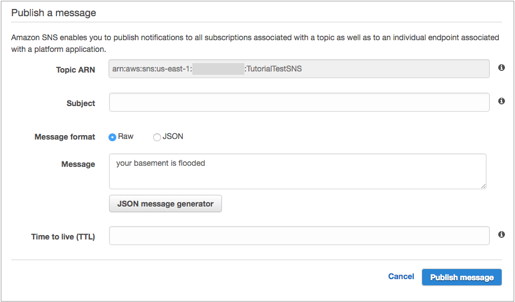
Task: Click the Publish message button
Action: click(462, 277)
